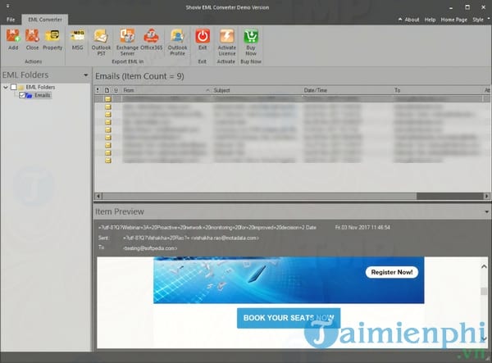Open the Help menu item

(430, 20)
